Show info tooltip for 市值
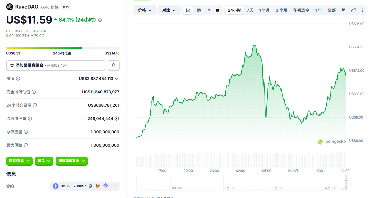The image size is (370, 198). (x=18, y=79)
